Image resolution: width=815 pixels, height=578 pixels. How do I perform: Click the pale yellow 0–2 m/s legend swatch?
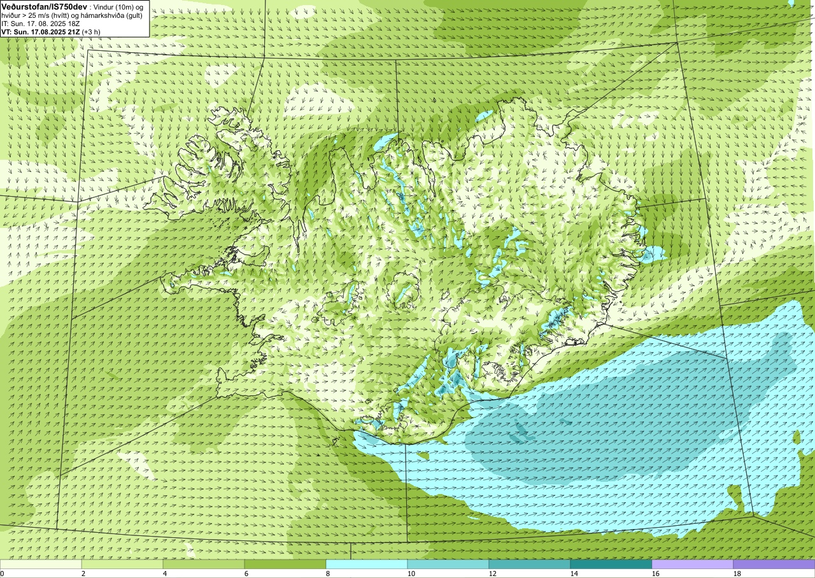pos(41,564)
